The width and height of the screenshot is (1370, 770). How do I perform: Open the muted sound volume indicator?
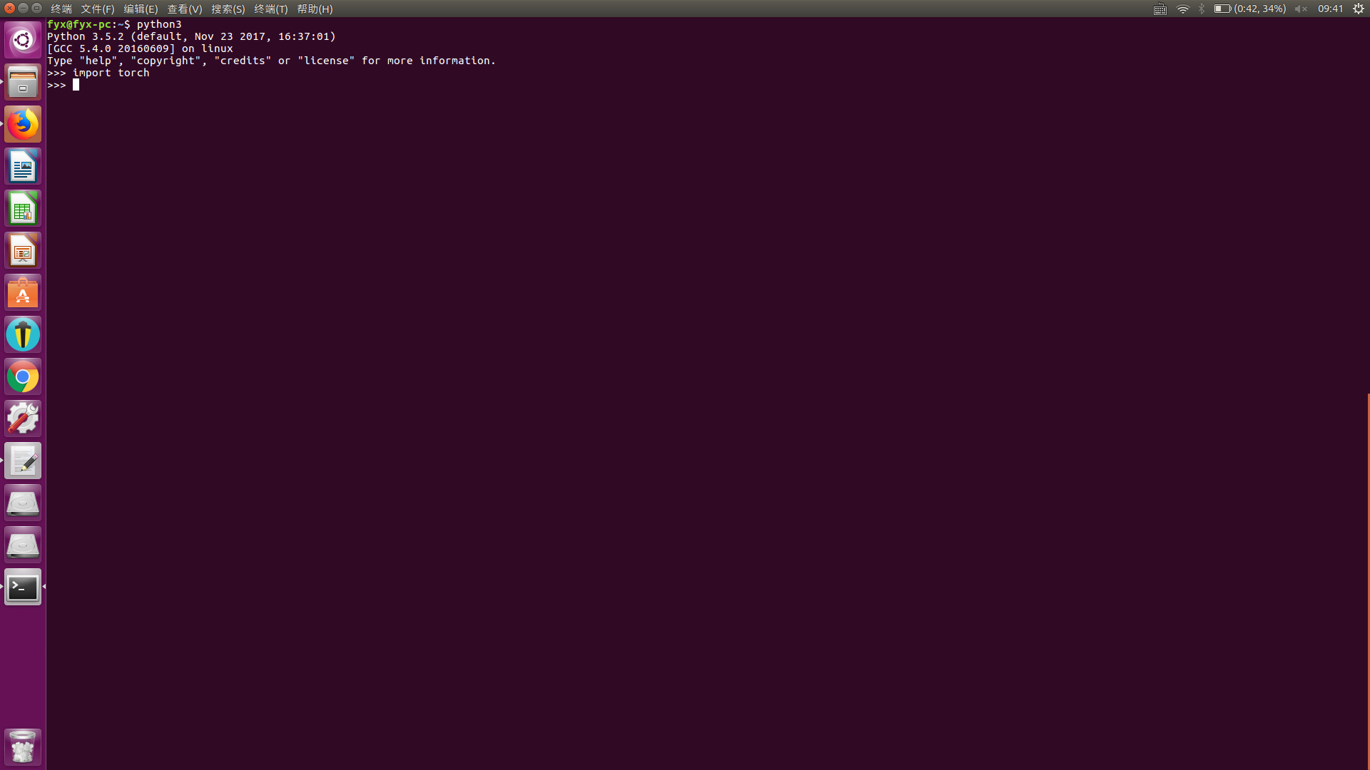[x=1301, y=9]
